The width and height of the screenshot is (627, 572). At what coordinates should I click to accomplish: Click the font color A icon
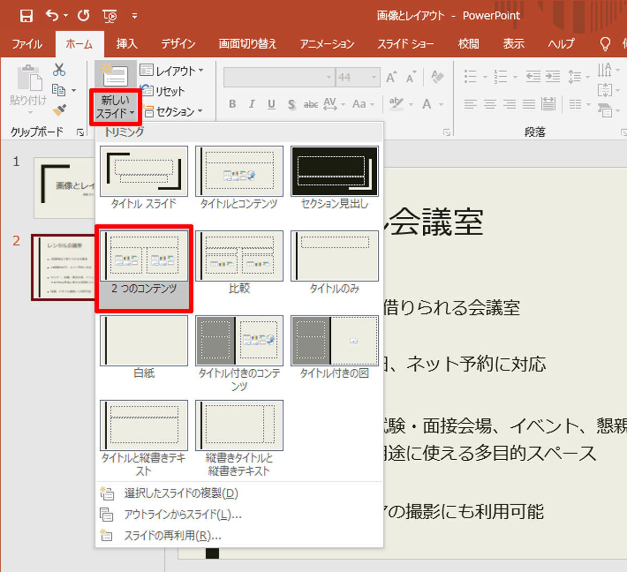point(427,104)
